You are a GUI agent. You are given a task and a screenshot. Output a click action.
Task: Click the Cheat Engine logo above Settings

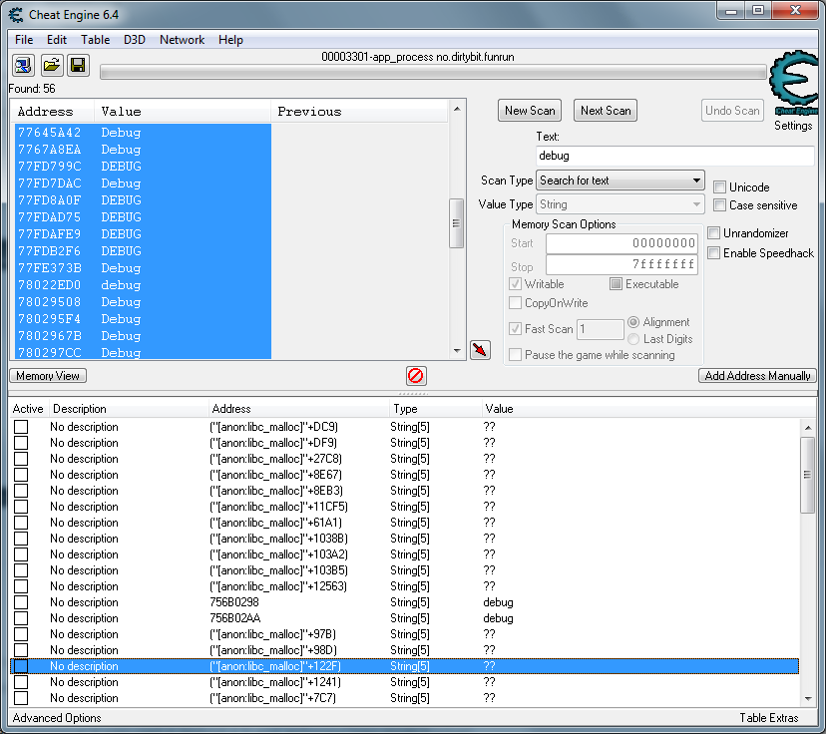(x=794, y=83)
